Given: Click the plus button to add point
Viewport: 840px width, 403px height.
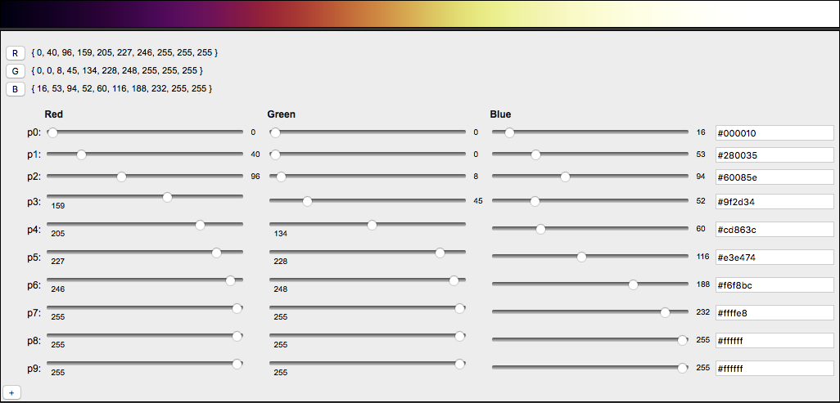Looking at the screenshot, I should point(12,392).
